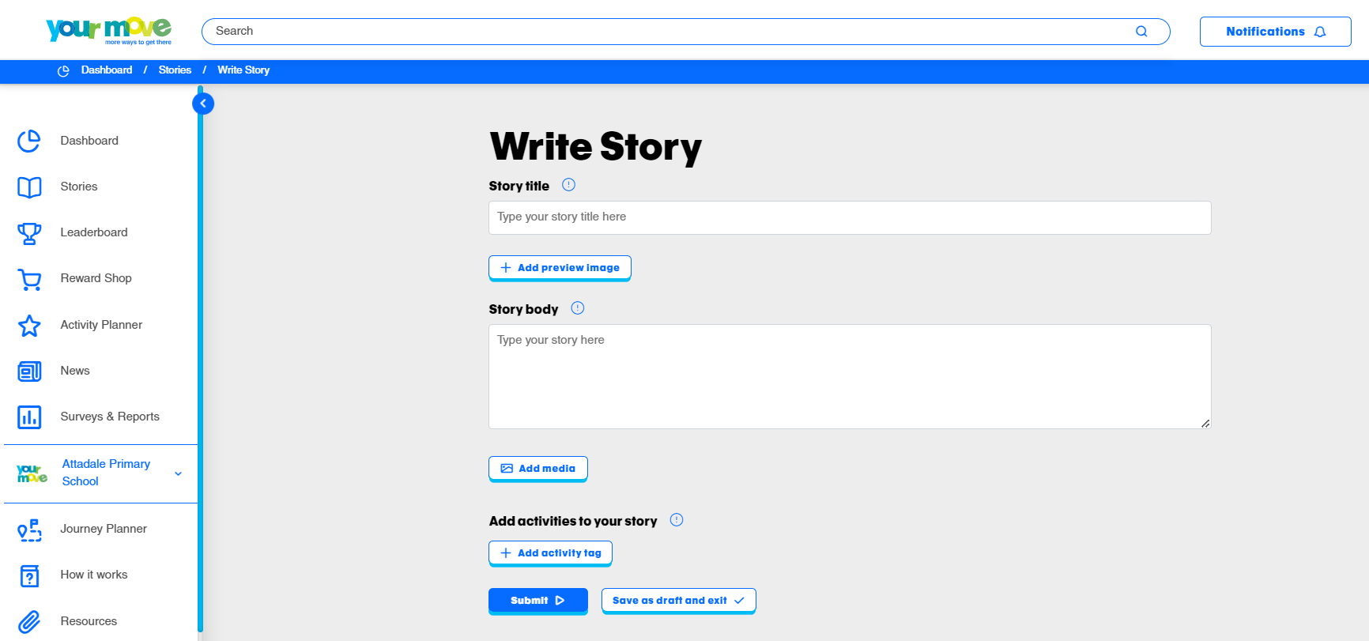This screenshot has width=1369, height=641.
Task: Click the News newspaper icon
Action: pyautogui.click(x=29, y=371)
